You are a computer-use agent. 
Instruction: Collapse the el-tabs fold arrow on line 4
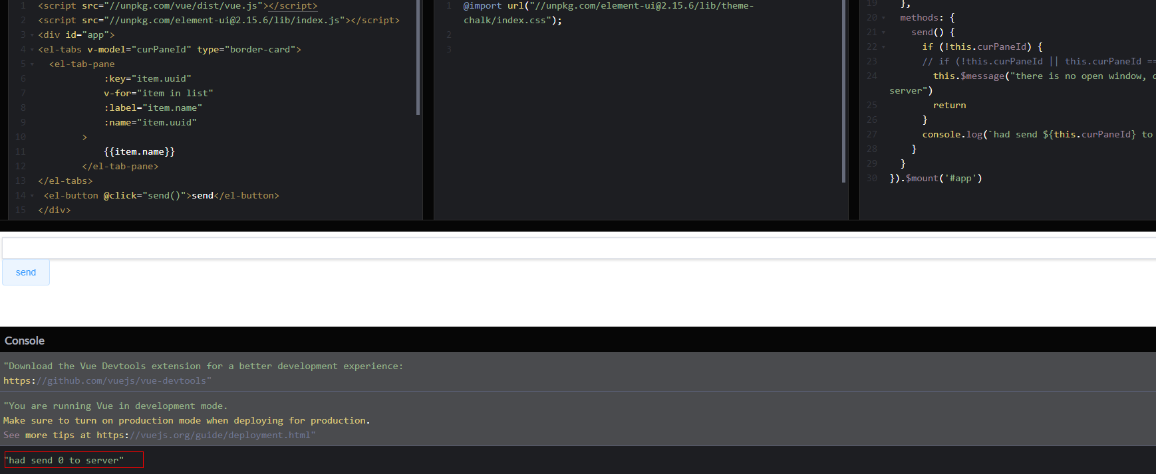(32, 50)
